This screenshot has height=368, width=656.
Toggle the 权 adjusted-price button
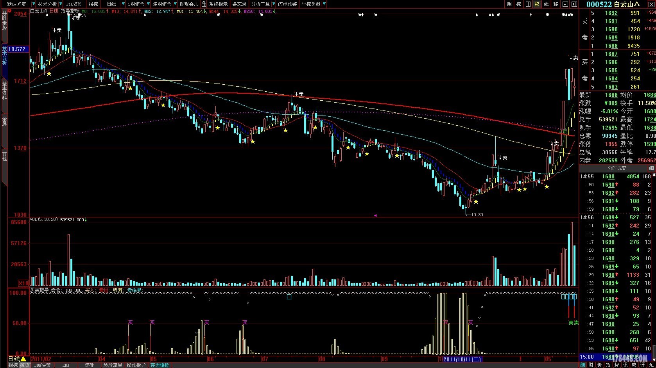[537, 4]
